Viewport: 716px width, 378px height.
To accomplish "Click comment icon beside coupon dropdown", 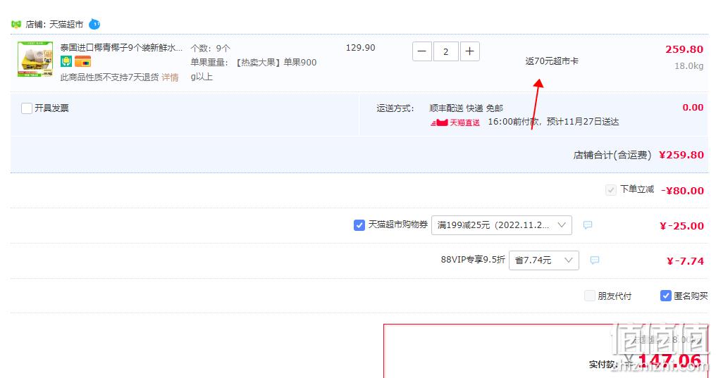I will click(x=588, y=225).
